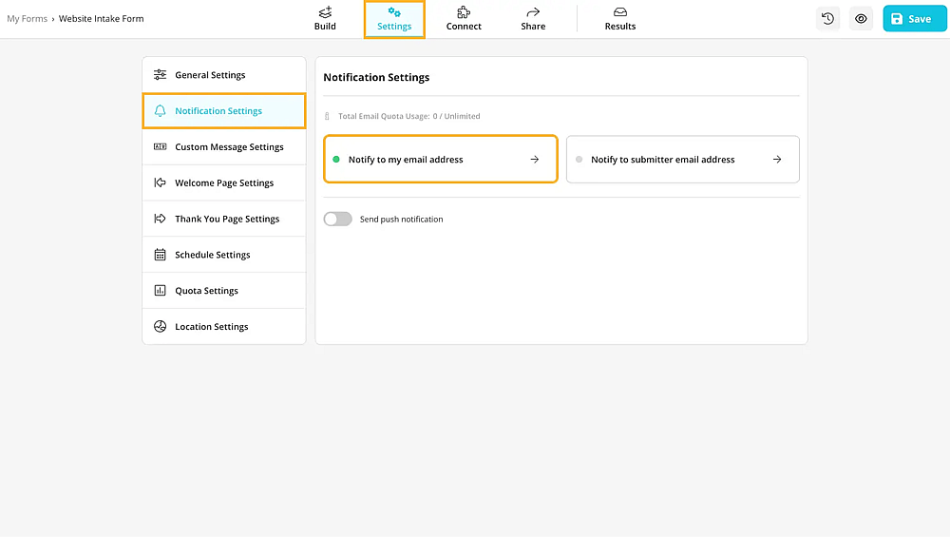
Task: Click the Notification Settings panel heading
Action: [376, 78]
